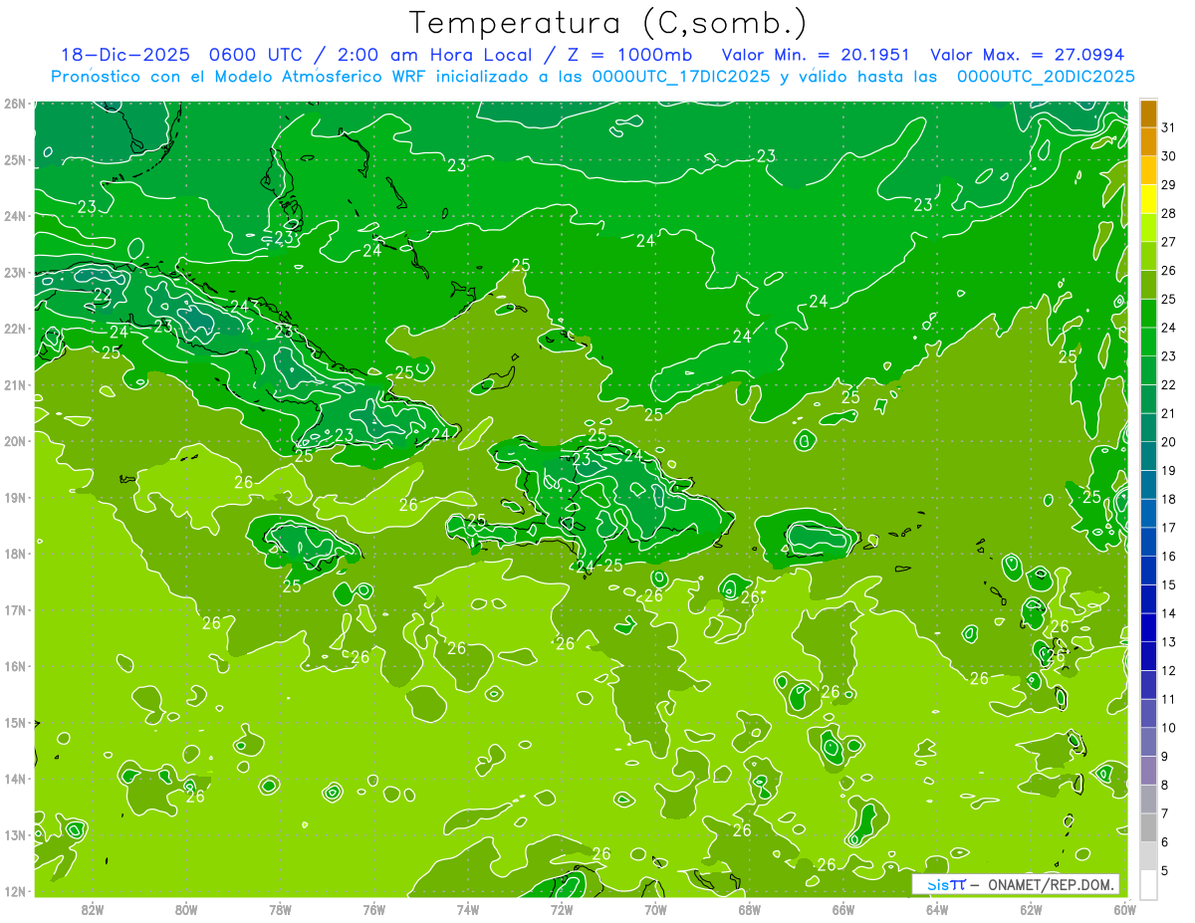Click the '60W' longitude axis label

[x=1124, y=909]
